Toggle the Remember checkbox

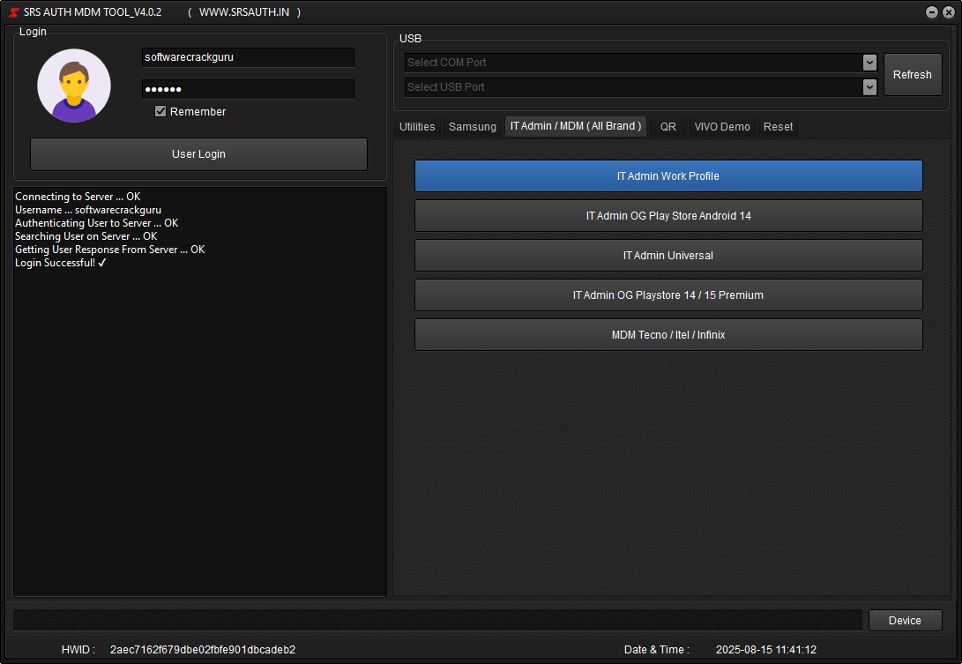coord(160,111)
